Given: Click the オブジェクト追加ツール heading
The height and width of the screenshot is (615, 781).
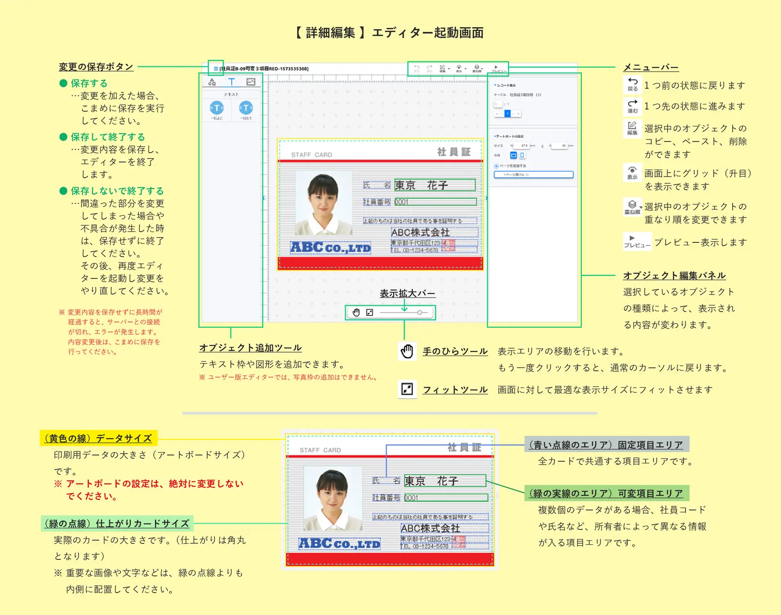Looking at the screenshot, I should 250,348.
